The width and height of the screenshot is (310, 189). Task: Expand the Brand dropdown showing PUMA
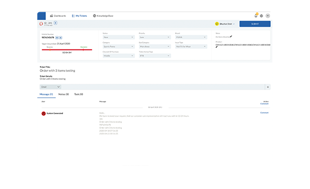191,37
